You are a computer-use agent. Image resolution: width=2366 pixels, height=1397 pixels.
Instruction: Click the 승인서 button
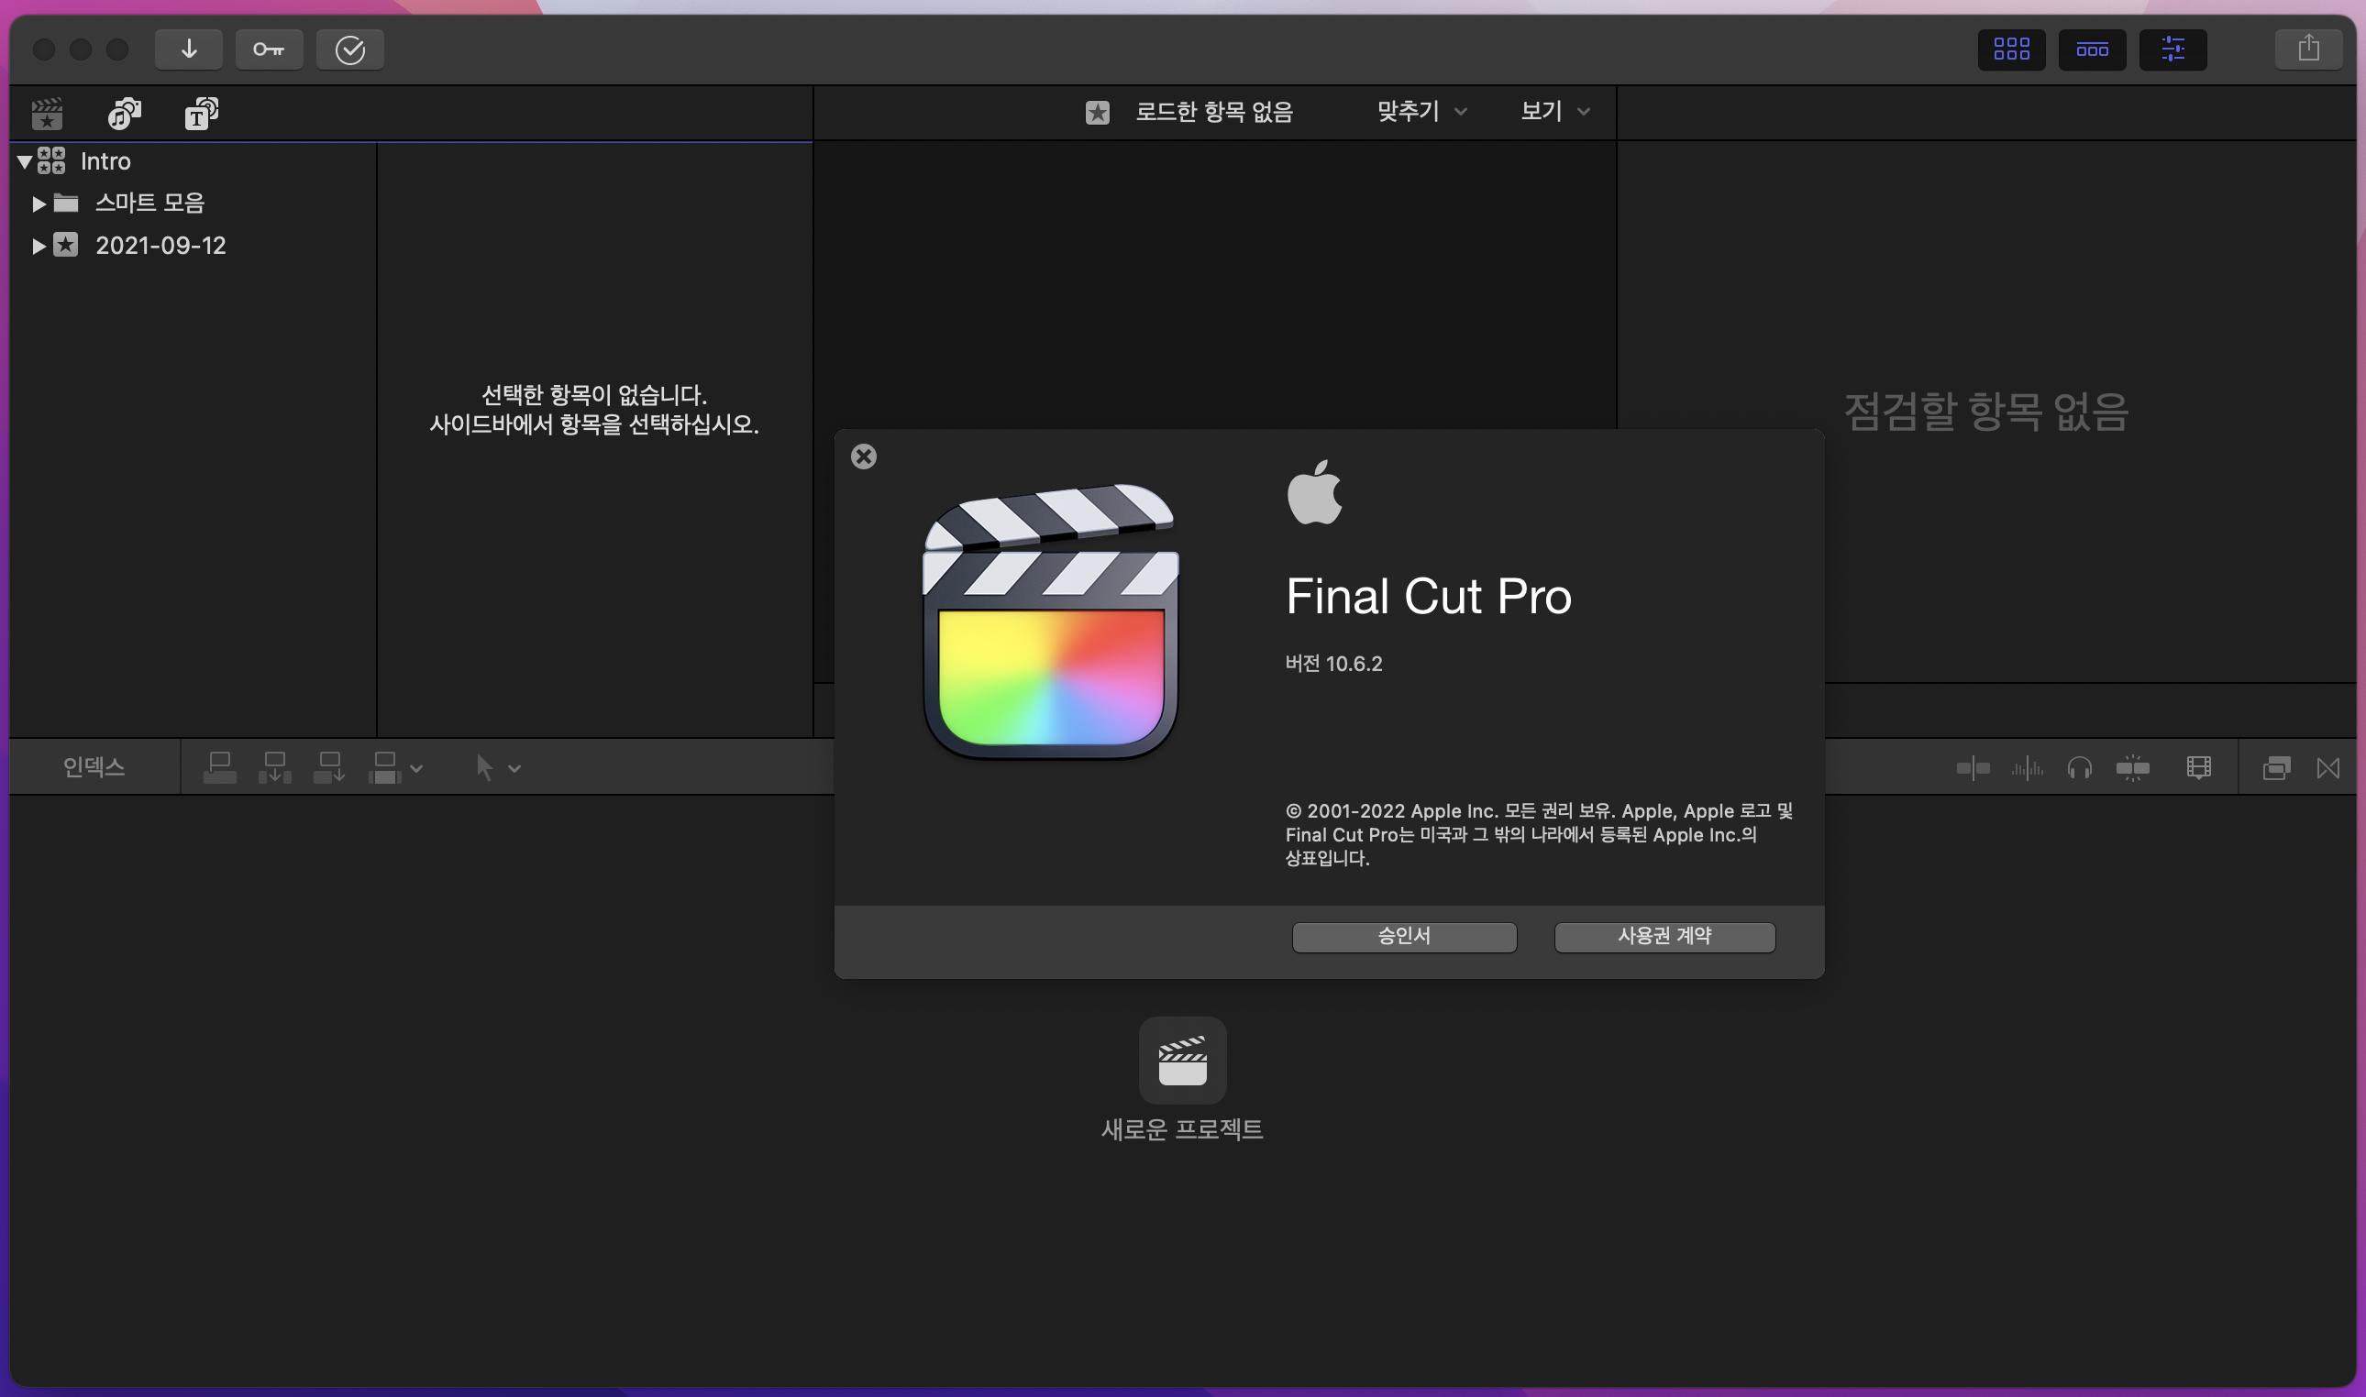click(1403, 937)
